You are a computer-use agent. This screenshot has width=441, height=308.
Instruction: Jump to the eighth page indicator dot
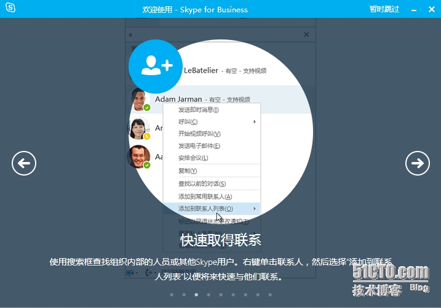pyautogui.click(x=258, y=294)
